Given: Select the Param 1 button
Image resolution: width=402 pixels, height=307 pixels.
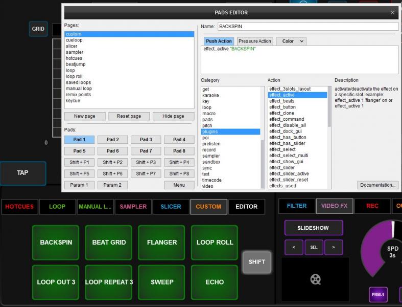Looking at the screenshot, I should (x=79, y=185).
